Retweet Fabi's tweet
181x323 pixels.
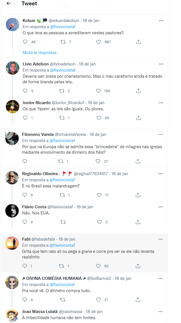63,266
